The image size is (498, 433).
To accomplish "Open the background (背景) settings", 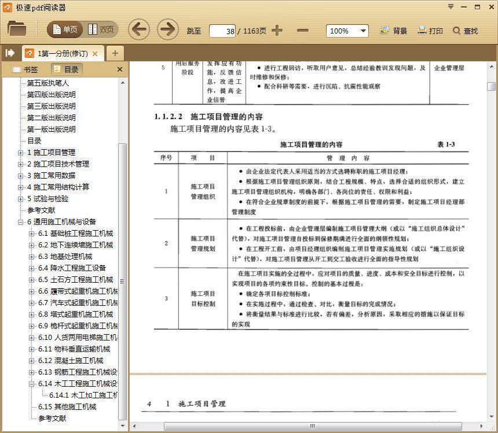I will pos(393,31).
